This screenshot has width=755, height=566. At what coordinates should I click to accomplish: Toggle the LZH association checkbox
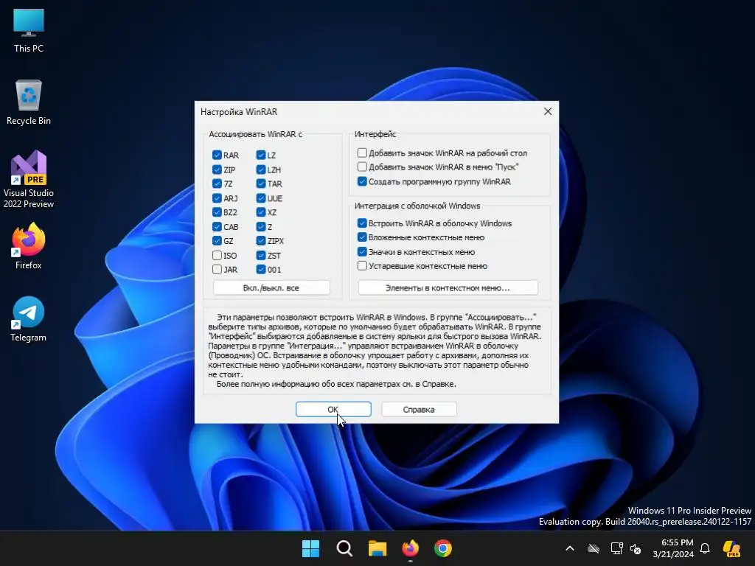click(261, 170)
